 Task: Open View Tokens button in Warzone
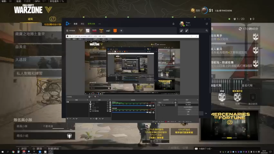[247, 86]
